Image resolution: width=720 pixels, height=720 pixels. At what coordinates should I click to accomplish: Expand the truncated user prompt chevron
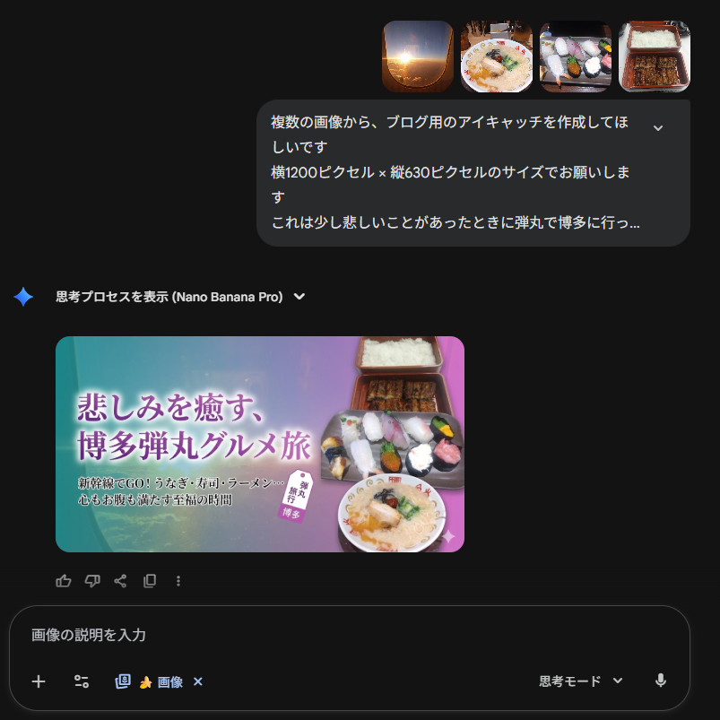click(x=658, y=128)
